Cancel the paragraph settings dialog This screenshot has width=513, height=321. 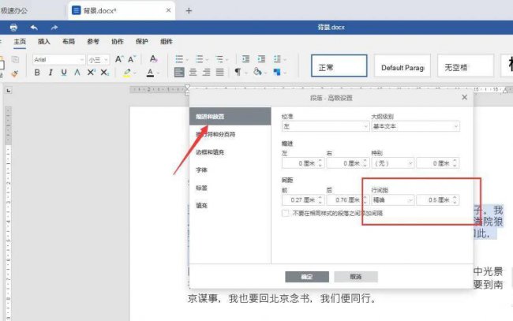[356, 277]
